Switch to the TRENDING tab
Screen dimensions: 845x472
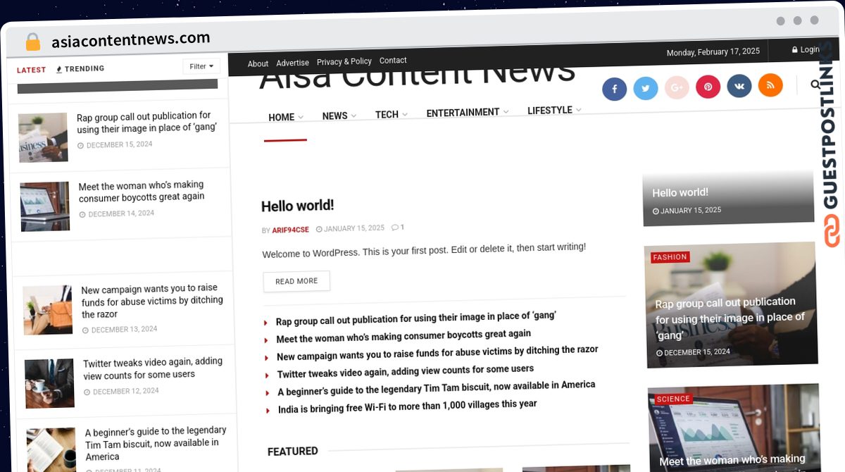pyautogui.click(x=80, y=69)
